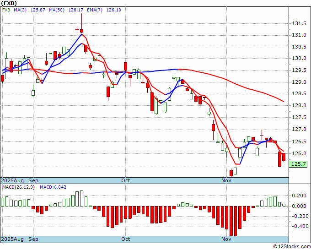Click the MACD(26,12,9) indicator label
The width and height of the screenshot is (311, 250).
coord(18,187)
